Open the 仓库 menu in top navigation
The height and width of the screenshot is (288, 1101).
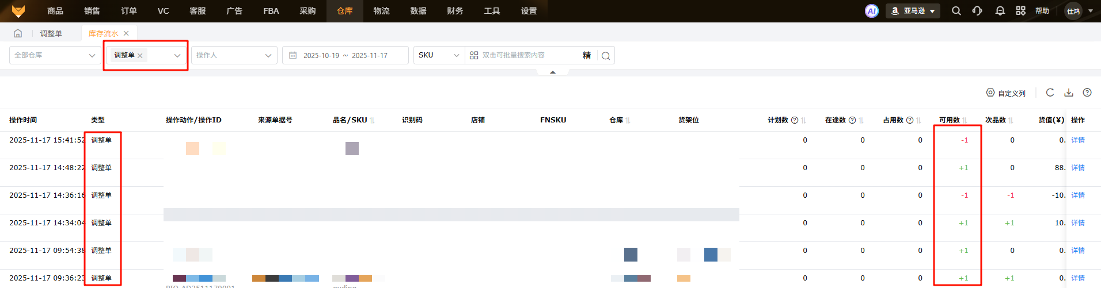click(344, 11)
